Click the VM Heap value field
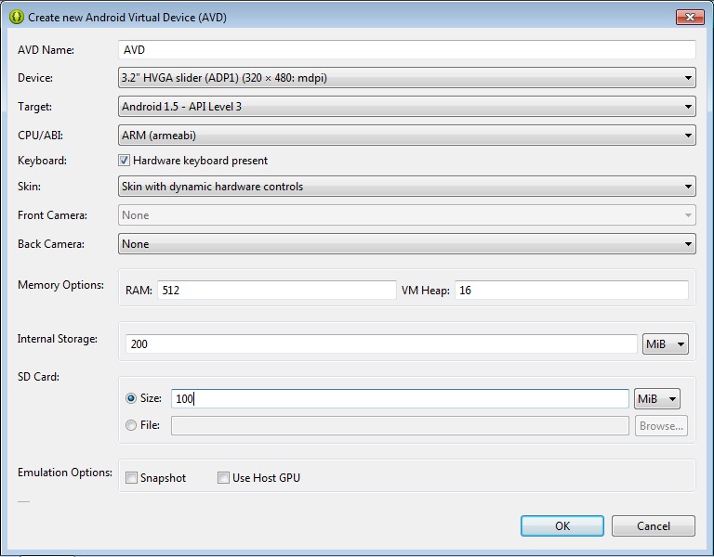The height and width of the screenshot is (557, 714). tap(572, 290)
